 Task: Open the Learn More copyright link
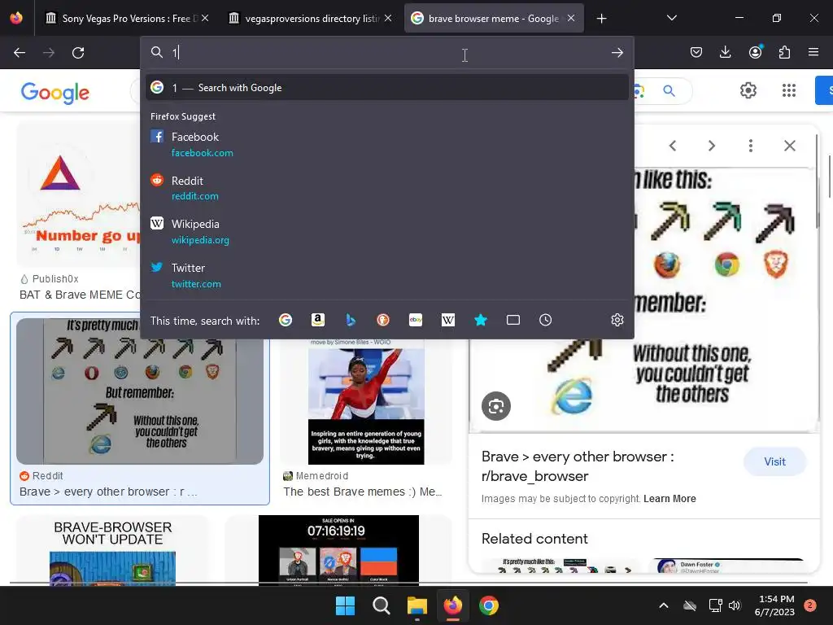coord(669,499)
